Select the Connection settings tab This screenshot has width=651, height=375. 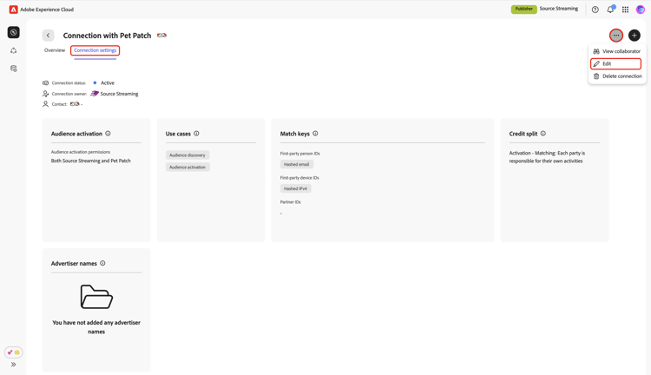click(95, 50)
